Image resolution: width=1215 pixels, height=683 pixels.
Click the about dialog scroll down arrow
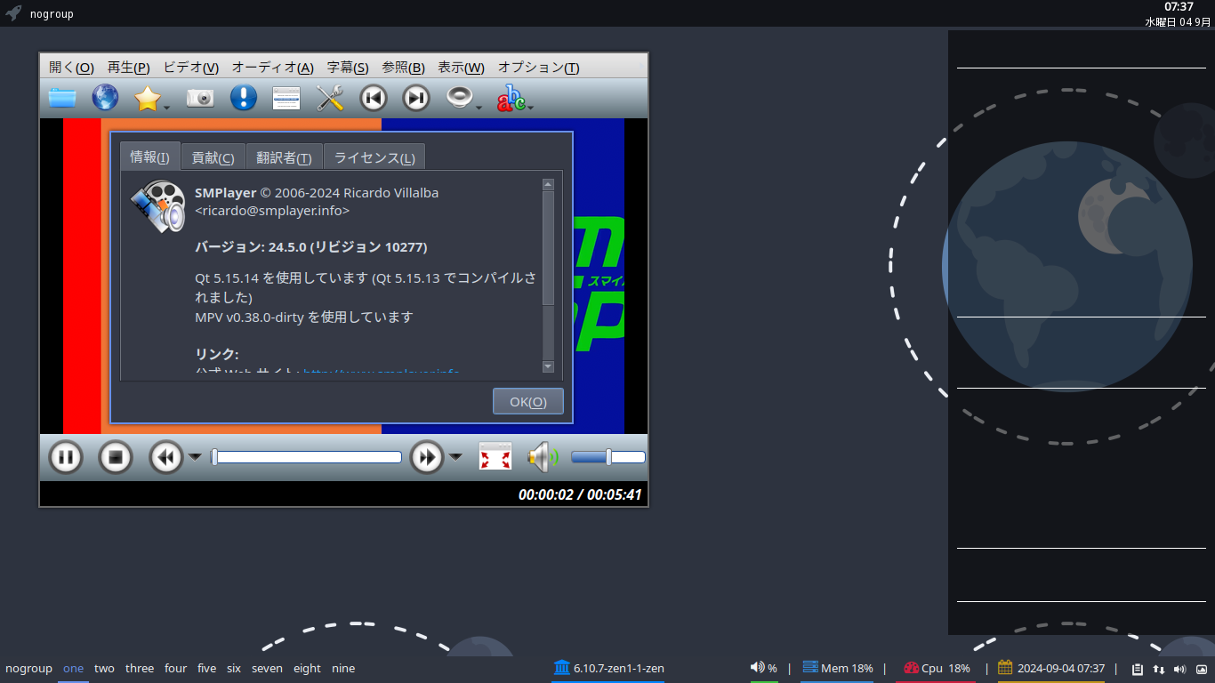click(548, 366)
